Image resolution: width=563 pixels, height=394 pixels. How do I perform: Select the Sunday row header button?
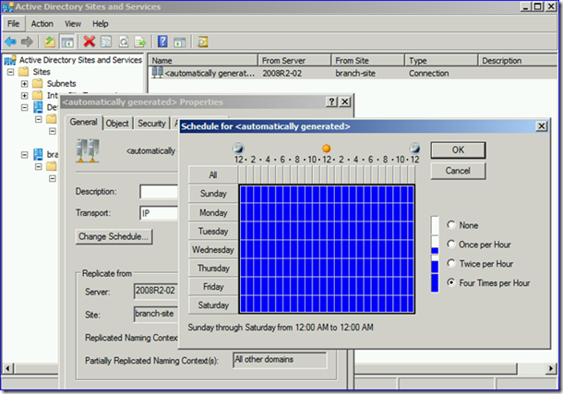[213, 194]
